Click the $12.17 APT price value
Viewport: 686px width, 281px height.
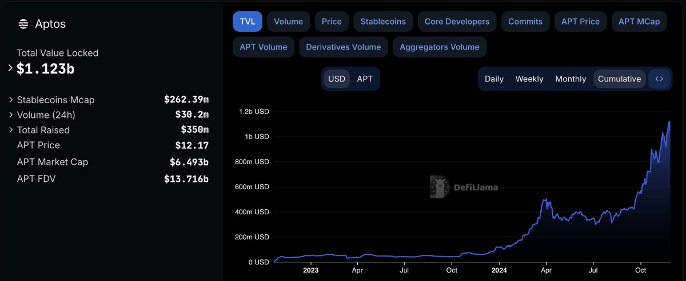coord(192,145)
